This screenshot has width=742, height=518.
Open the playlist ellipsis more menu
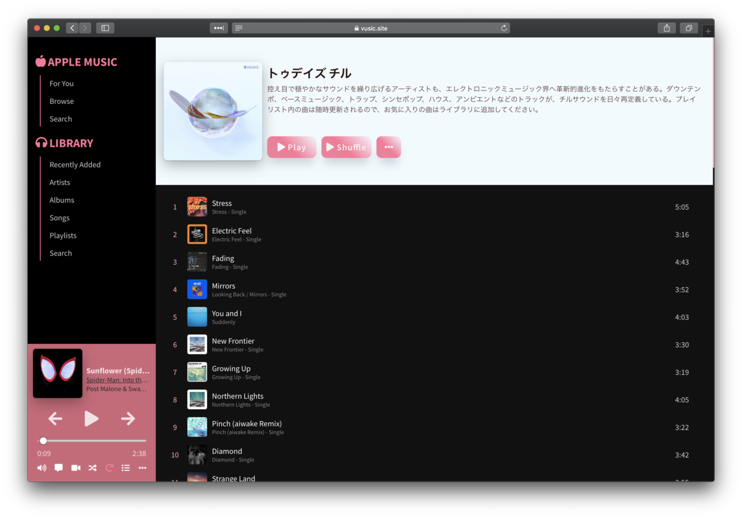(x=389, y=147)
